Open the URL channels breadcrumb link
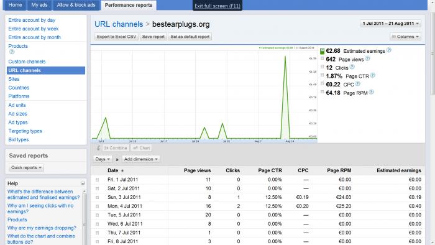This screenshot has width=435, height=245. (119, 24)
